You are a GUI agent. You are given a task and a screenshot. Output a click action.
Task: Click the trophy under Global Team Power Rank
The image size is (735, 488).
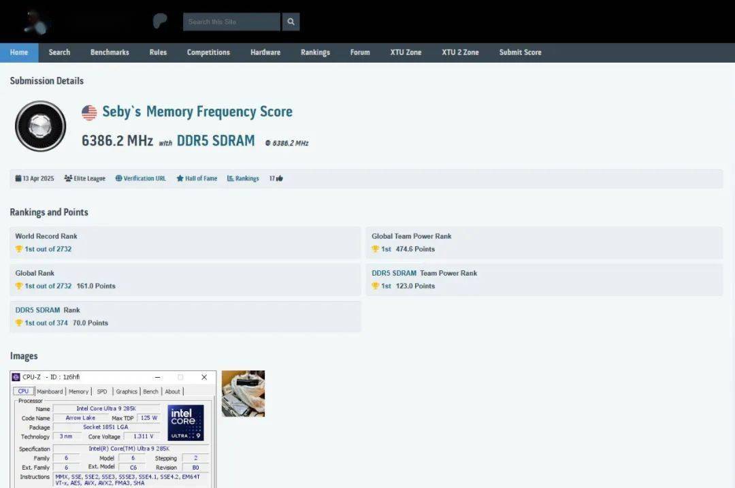[x=375, y=249]
